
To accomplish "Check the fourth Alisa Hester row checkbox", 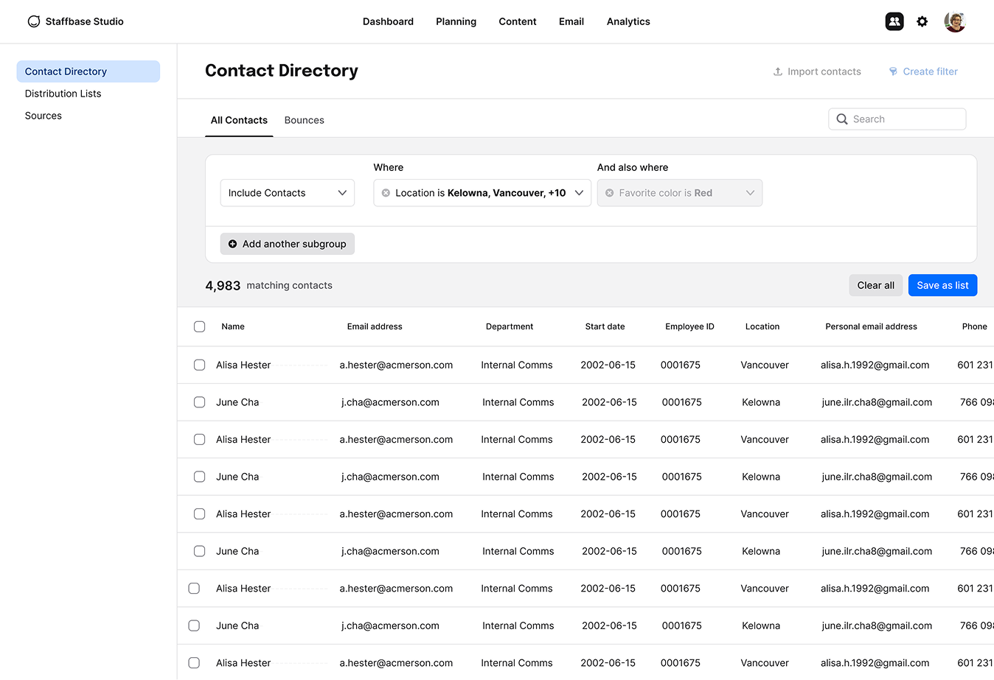I will tap(194, 588).
